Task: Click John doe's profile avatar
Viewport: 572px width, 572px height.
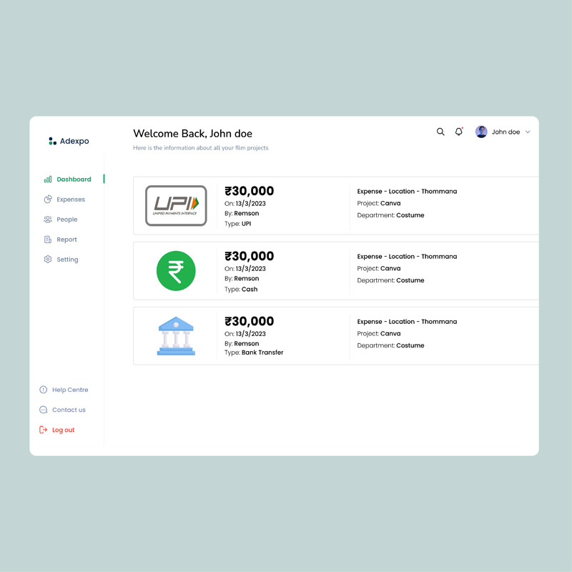Action: pos(481,132)
